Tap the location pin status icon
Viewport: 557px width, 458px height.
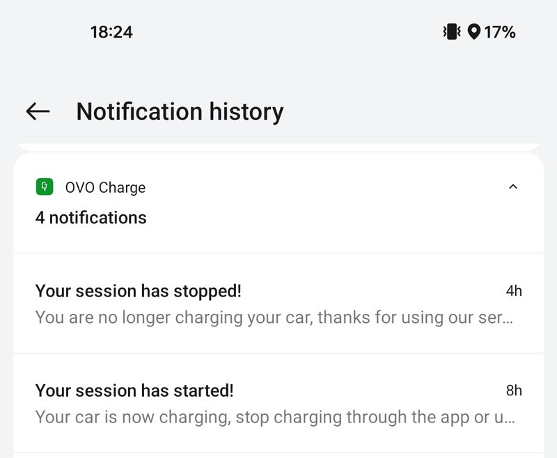coord(474,31)
